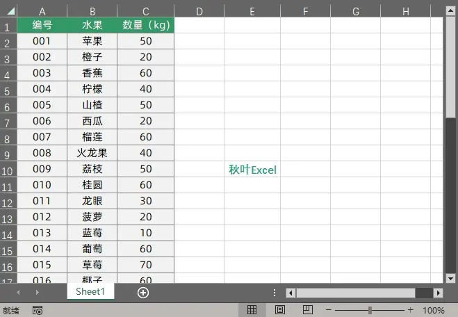Image resolution: width=458 pixels, height=317 pixels.
Task: Select column B header
Action: coord(92,11)
